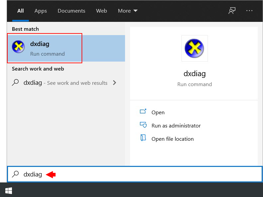
Task: Open the three-dot options menu
Action: pos(249,11)
